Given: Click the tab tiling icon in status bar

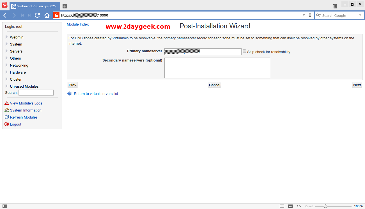Looking at the screenshot, I should tap(282, 206).
